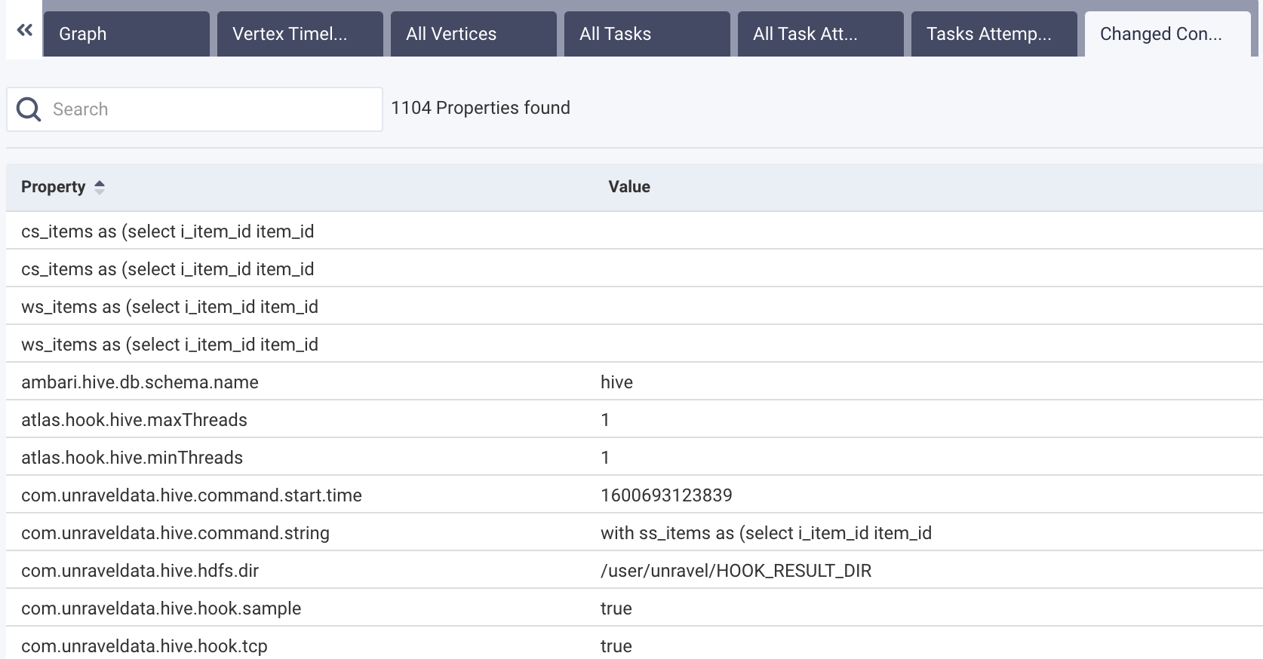Click the Property column header
Viewport: 1263px width, 659px height.
[x=53, y=187]
